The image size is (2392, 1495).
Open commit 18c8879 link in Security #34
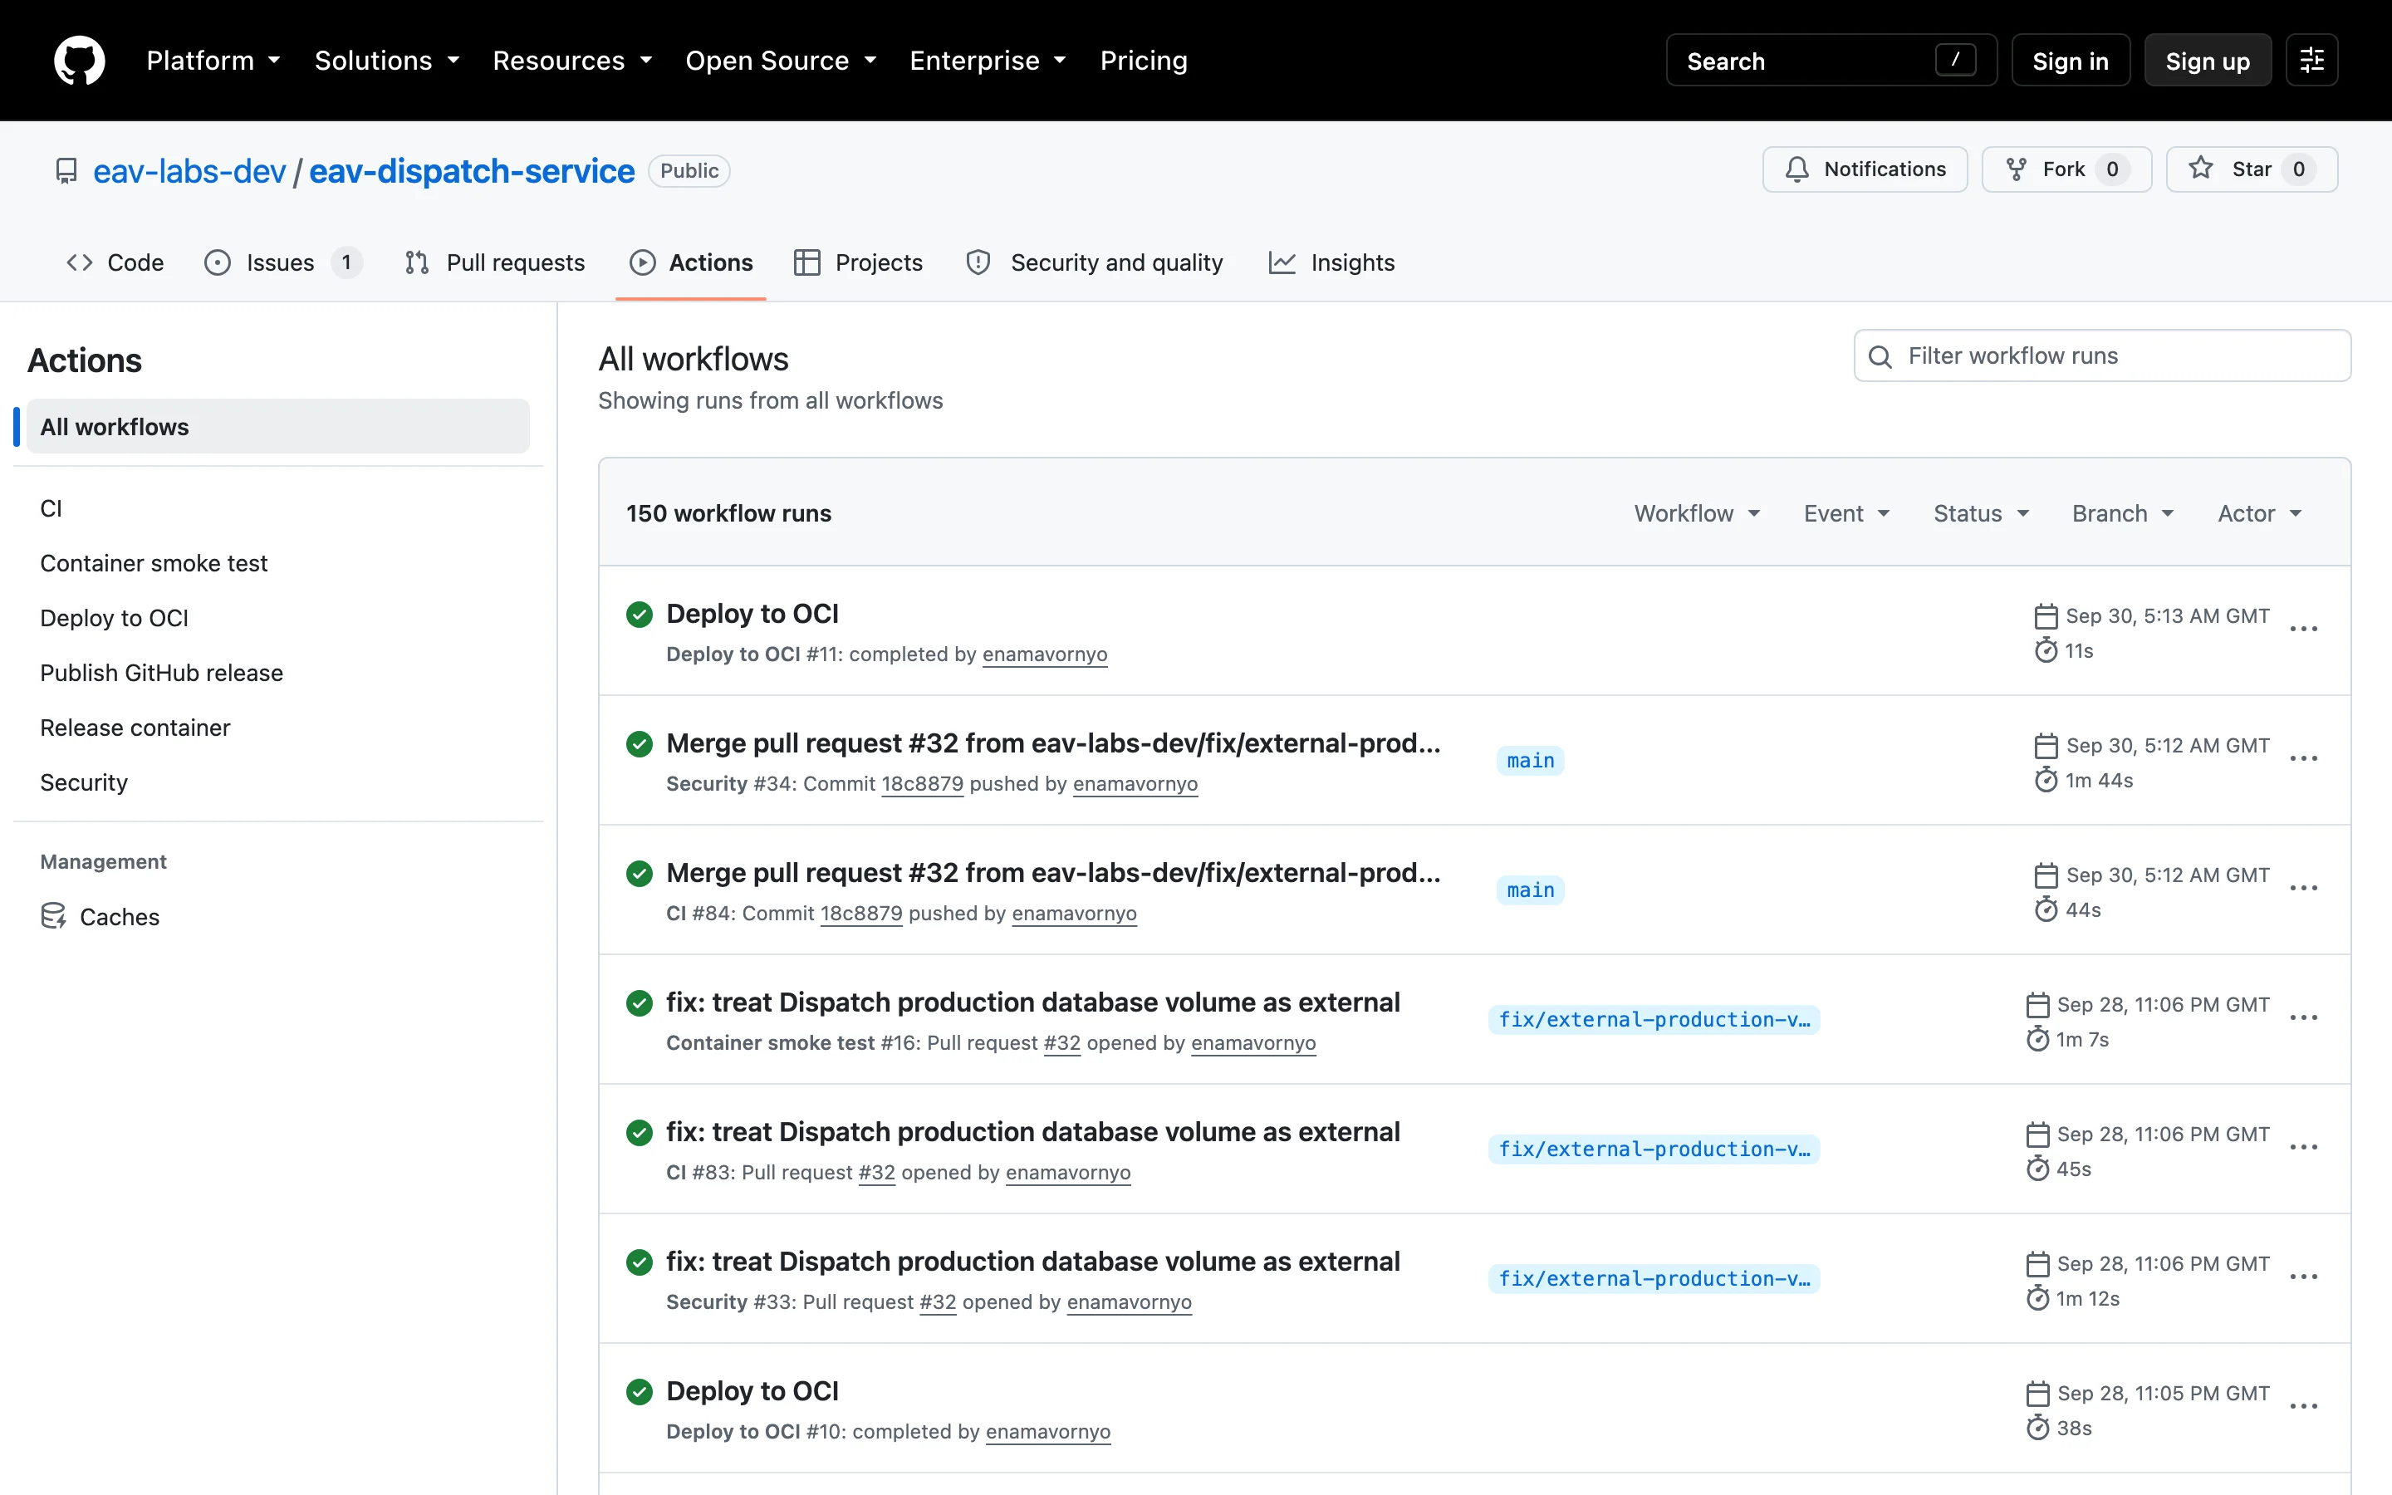click(921, 783)
